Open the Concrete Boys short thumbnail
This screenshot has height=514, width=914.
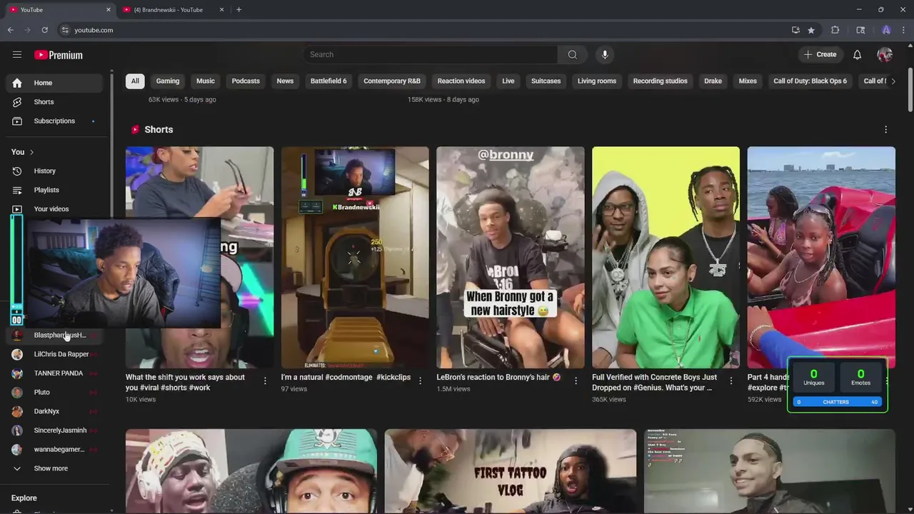(x=666, y=258)
